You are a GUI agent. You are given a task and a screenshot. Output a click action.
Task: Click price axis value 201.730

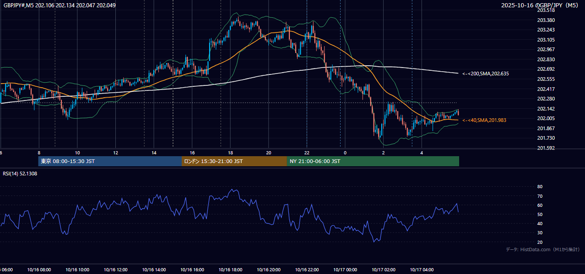point(546,138)
